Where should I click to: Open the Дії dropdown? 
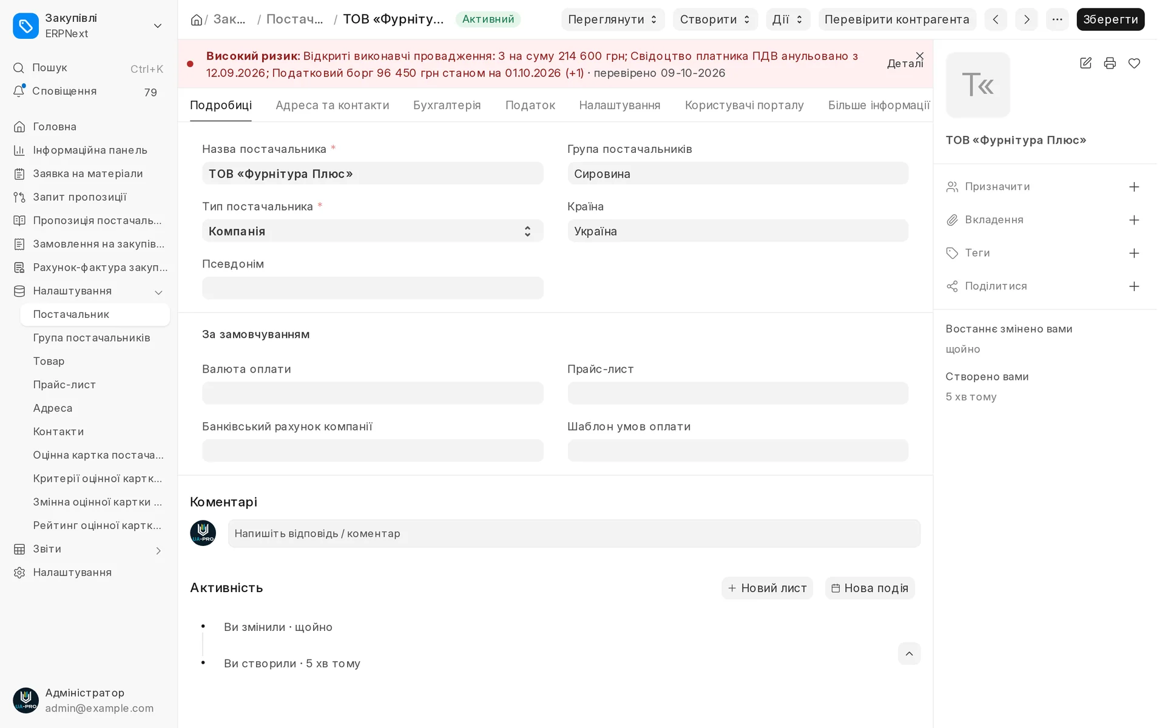[788, 19]
